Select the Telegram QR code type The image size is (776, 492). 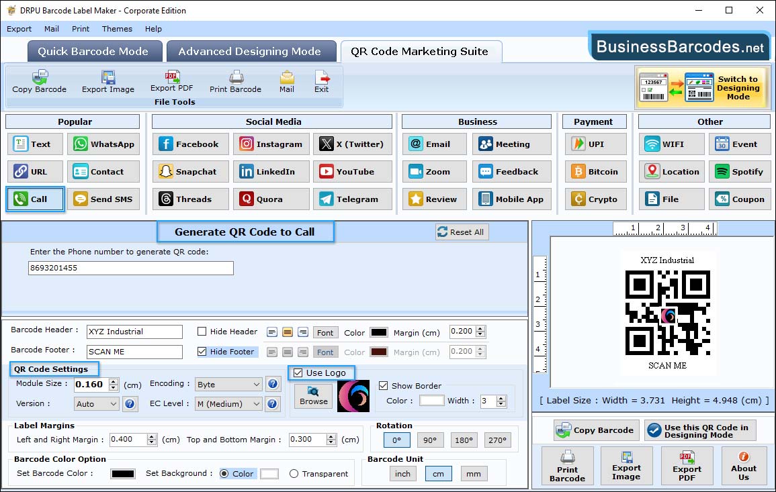352,199
